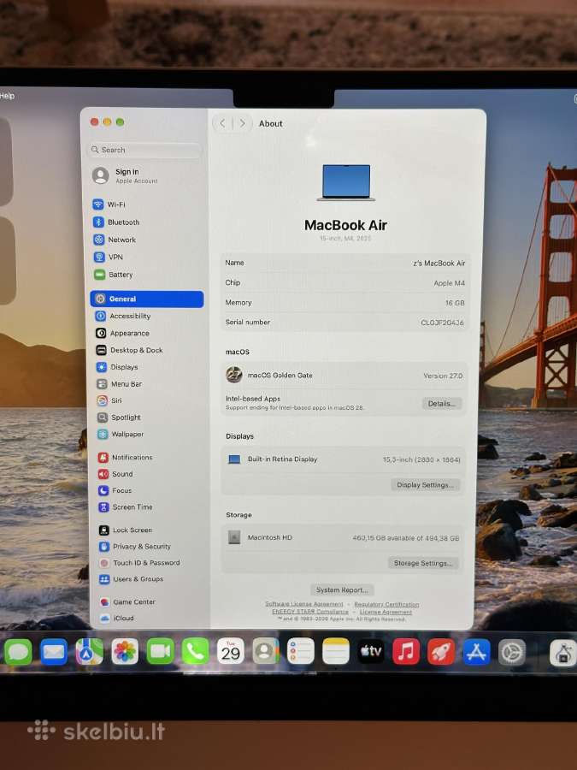Open the ENERGY STAR Compliance link
The height and width of the screenshot is (770, 577).
pyautogui.click(x=310, y=612)
